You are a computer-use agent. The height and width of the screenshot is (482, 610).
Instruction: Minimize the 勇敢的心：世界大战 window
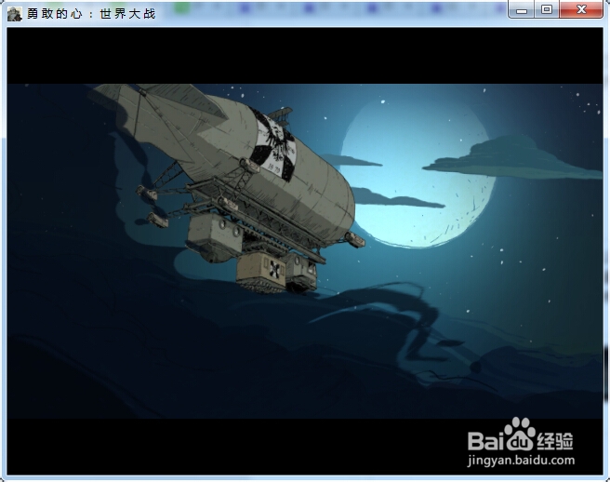tap(522, 9)
